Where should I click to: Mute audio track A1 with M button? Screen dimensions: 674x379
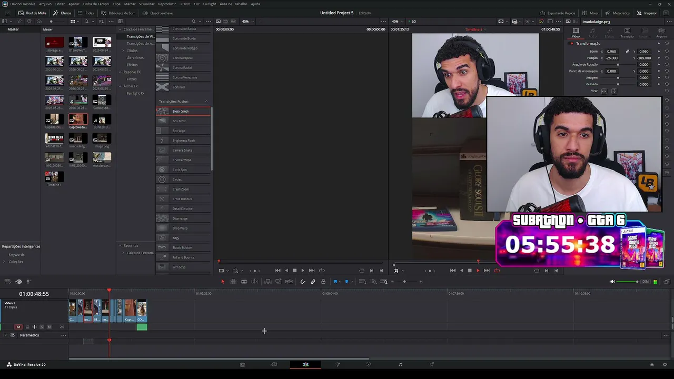[49, 327]
